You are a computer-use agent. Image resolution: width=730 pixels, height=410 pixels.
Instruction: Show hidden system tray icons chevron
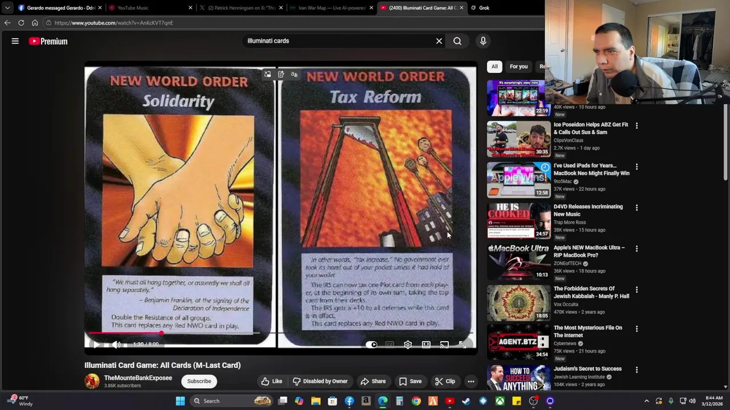coord(646,401)
